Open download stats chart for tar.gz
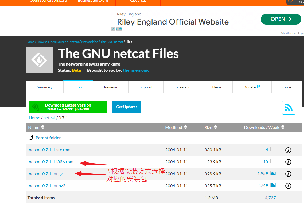This screenshot has height=208, width=304. click(273, 173)
